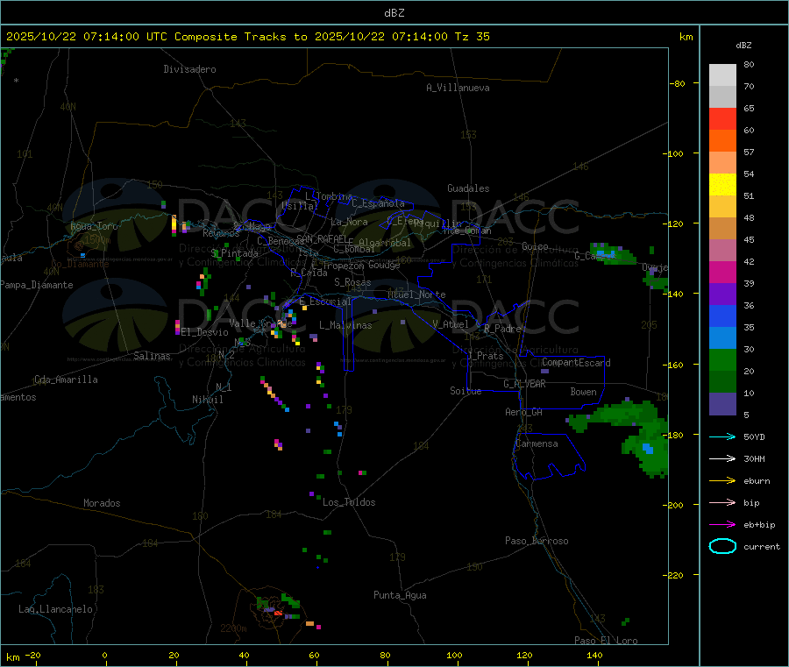The image size is (789, 667).
Task: Click the 'Paso_Barroso' map label
Action: click(x=537, y=541)
